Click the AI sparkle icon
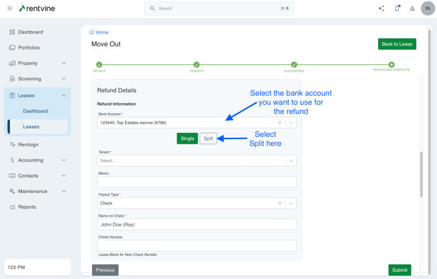The image size is (437, 279). pos(381,8)
